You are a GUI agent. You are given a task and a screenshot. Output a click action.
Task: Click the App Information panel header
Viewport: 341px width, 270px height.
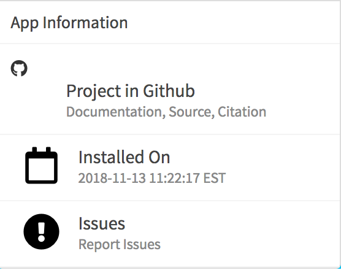click(x=170, y=23)
